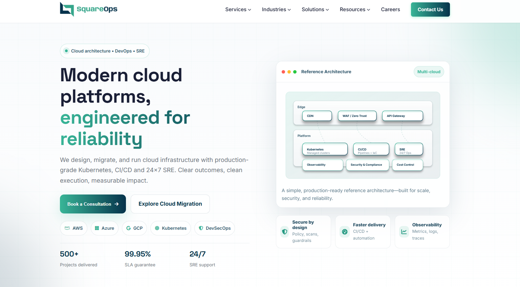This screenshot has height=287, width=520.
Task: Click the AWS logo icon
Action: (67, 228)
